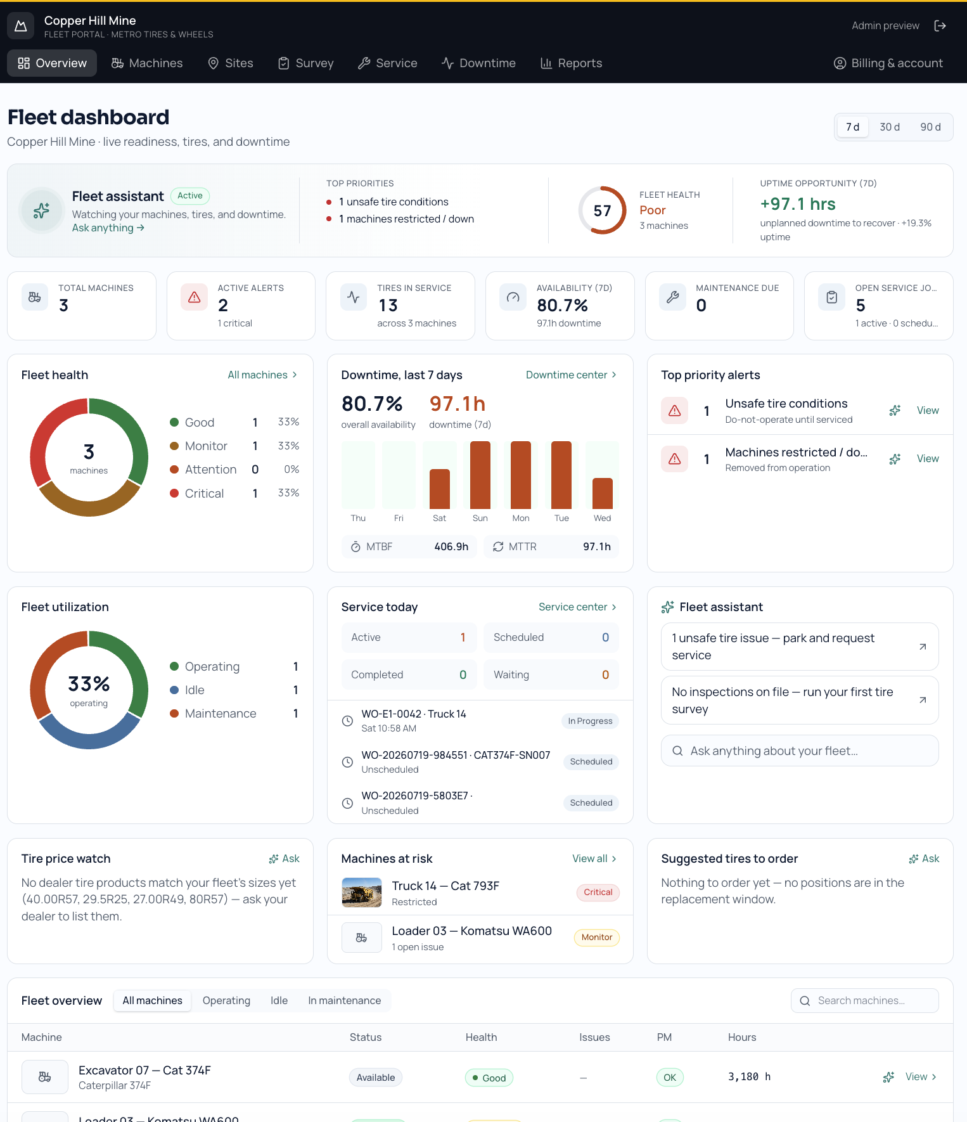Screen dimensions: 967x1122
Task: Click the Fleet assistant sparkle avatar icon
Action: 42,210
